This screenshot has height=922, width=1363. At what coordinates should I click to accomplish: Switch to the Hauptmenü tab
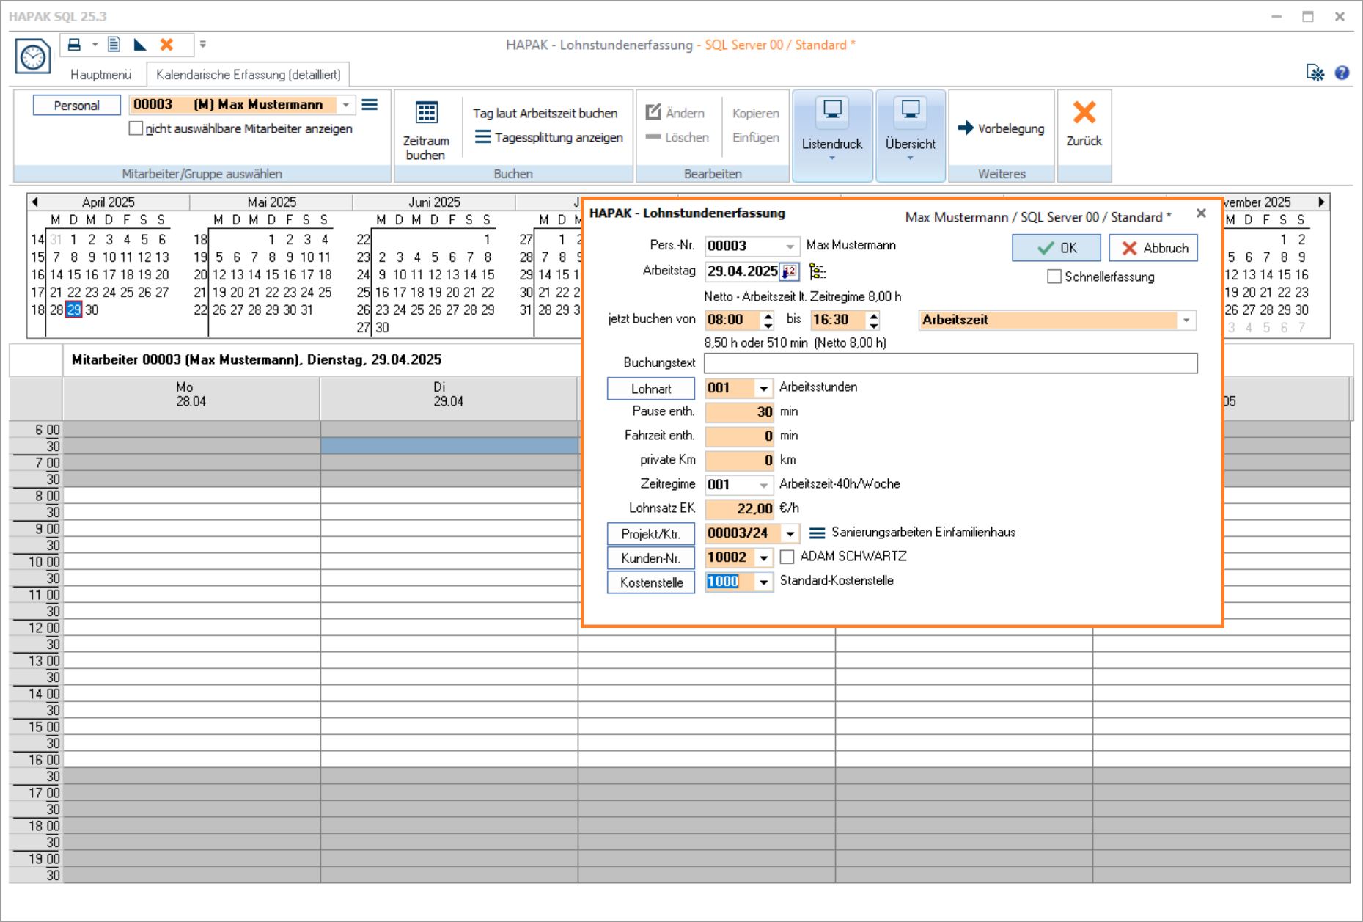(100, 75)
